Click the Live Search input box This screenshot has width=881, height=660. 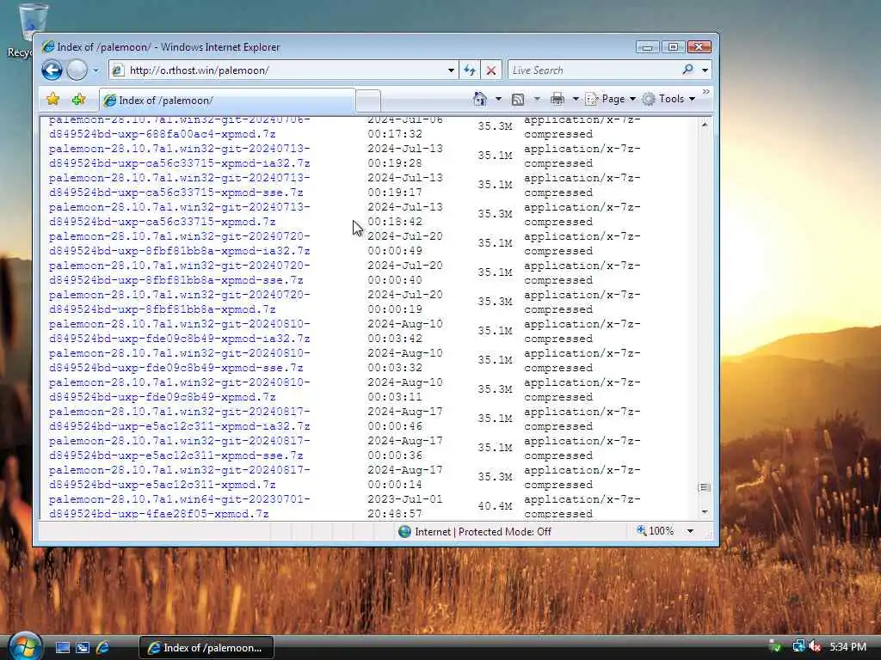594,70
